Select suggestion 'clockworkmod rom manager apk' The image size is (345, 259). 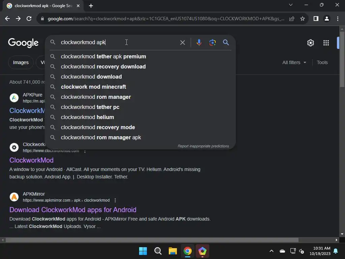(x=140, y=138)
